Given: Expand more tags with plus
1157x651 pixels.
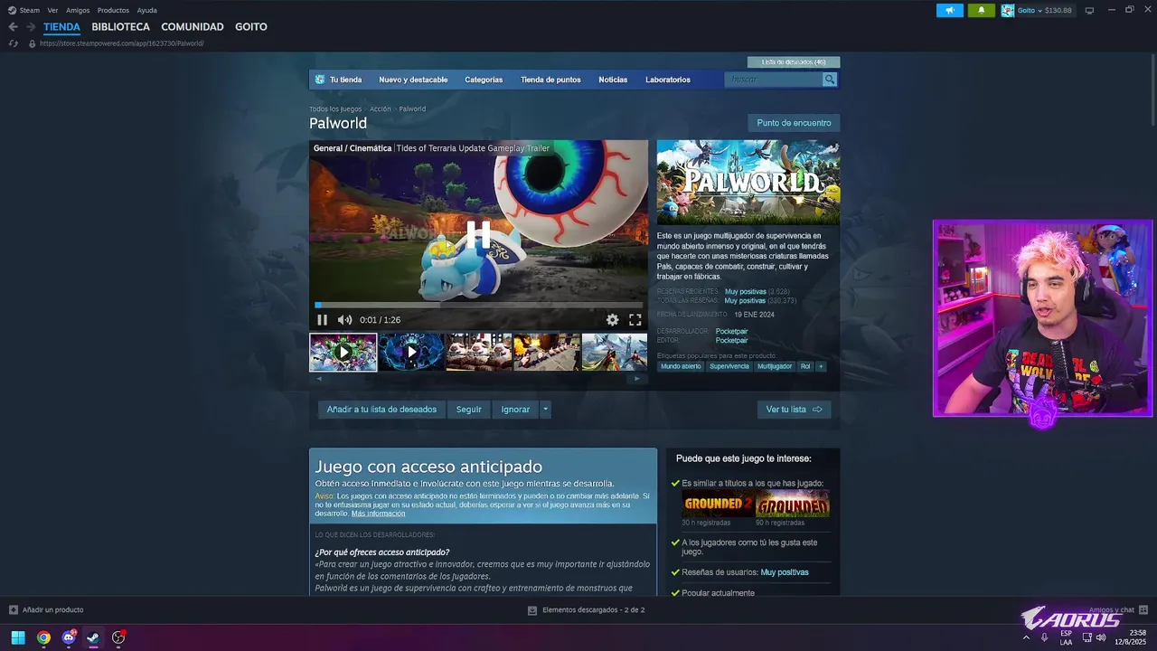Looking at the screenshot, I should [x=821, y=366].
